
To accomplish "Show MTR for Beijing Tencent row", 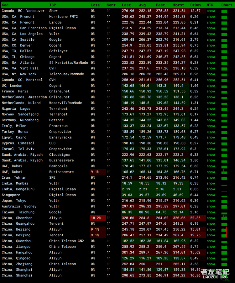I will click(211, 235).
